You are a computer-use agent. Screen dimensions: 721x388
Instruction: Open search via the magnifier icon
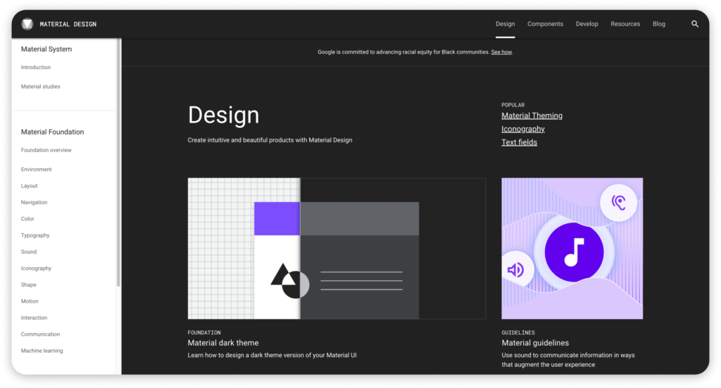(x=695, y=24)
